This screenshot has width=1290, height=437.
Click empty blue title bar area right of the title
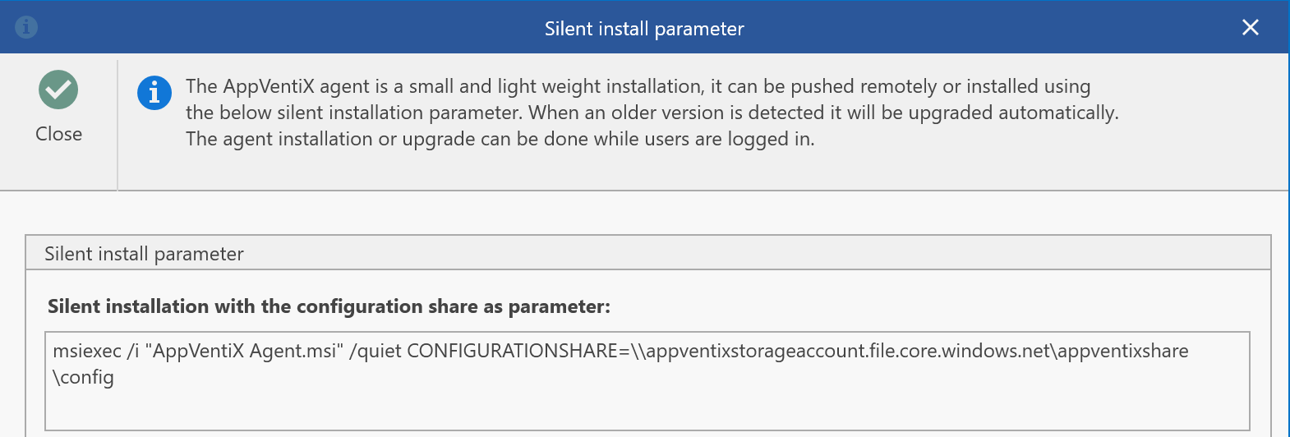[986, 29]
